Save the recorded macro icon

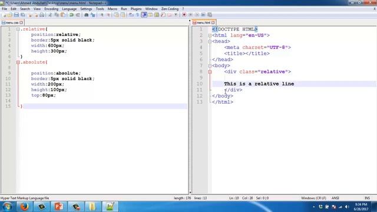coord(210,15)
